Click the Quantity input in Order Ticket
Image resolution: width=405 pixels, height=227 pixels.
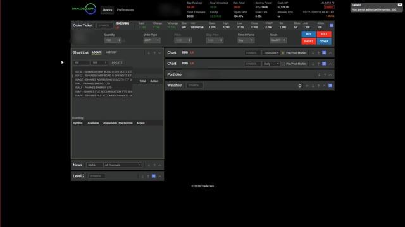pyautogui.click(x=113, y=40)
